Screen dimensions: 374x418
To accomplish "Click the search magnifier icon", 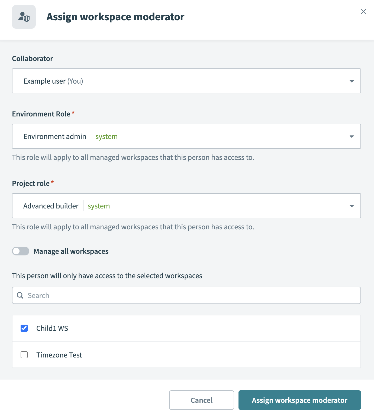I will tap(20, 295).
